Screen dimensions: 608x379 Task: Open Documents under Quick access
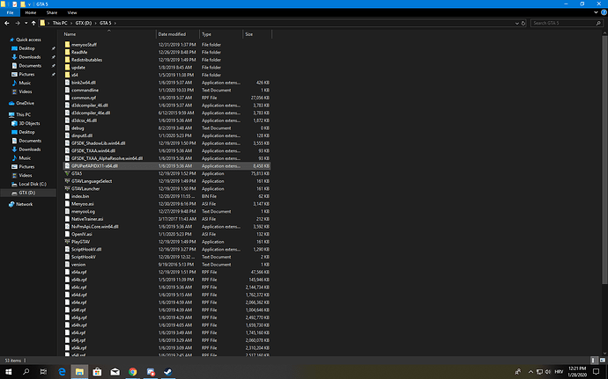[30, 66]
